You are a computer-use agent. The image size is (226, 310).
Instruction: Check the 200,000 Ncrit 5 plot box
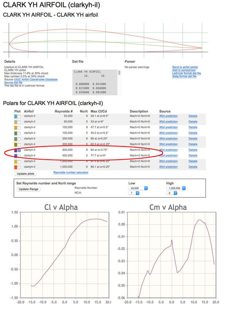click(19, 145)
